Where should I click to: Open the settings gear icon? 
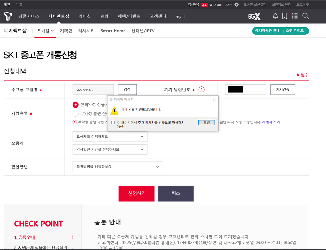tap(236, 4)
